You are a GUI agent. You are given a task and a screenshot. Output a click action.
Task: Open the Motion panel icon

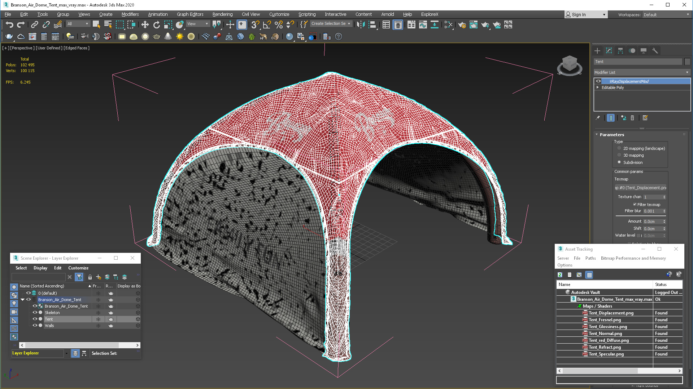coord(632,51)
